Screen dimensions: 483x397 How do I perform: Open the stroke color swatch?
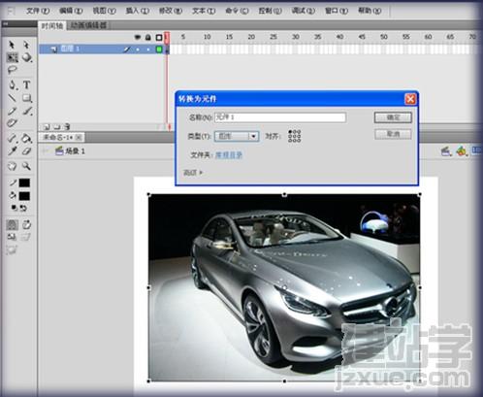click(x=24, y=182)
